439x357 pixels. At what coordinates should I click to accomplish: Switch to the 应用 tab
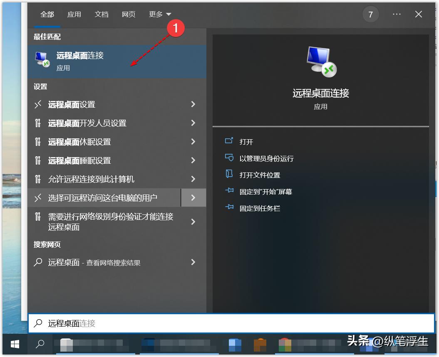pos(74,14)
